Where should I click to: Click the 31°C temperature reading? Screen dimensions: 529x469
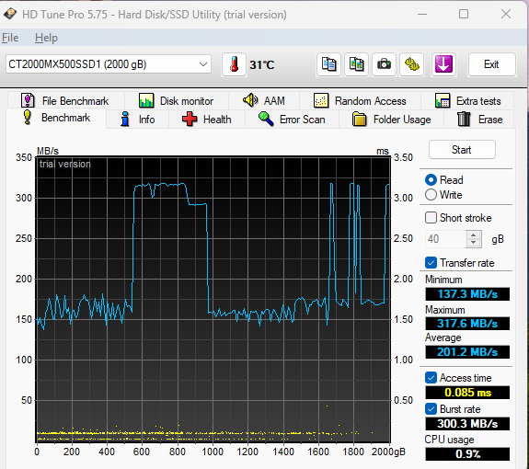click(262, 64)
